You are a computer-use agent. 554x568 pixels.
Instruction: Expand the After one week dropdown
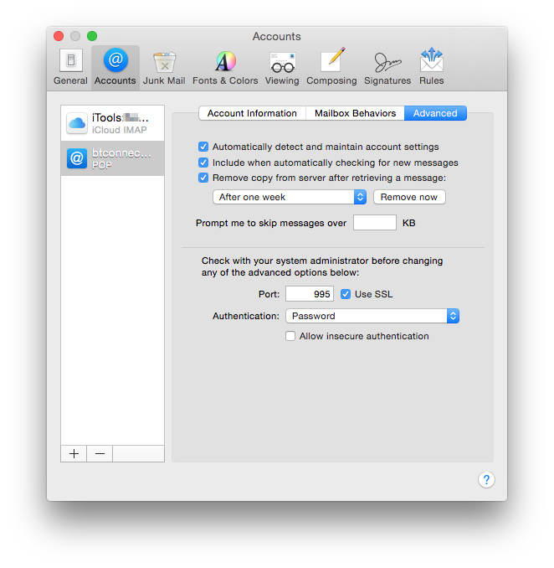tap(290, 197)
